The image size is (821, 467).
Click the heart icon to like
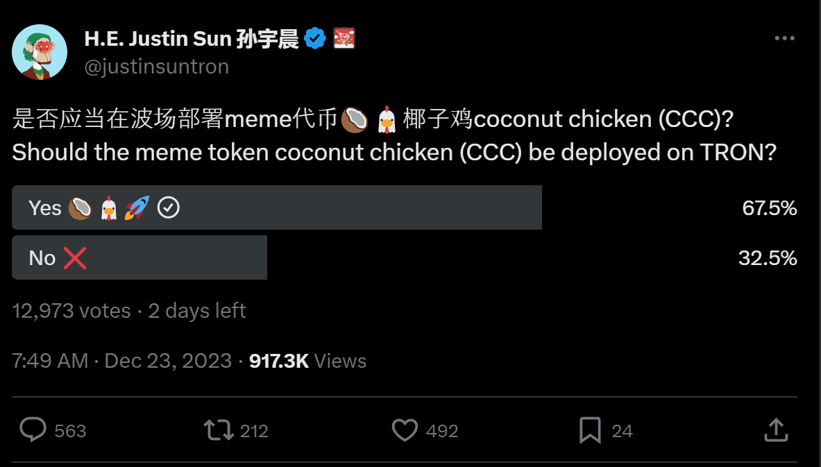[x=405, y=430]
